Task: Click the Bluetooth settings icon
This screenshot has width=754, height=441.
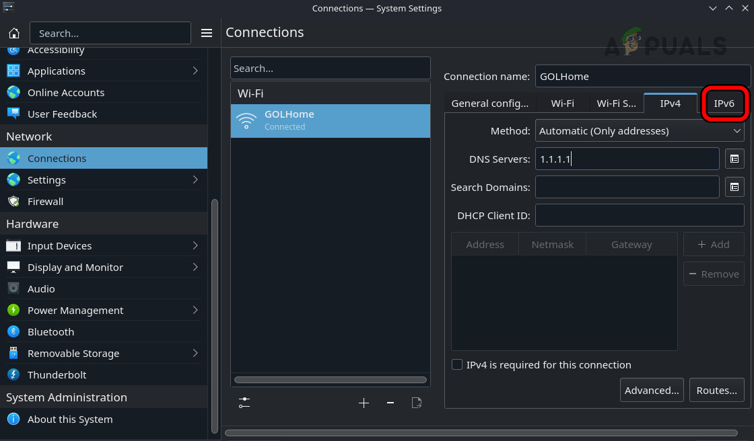Action: pyautogui.click(x=15, y=331)
